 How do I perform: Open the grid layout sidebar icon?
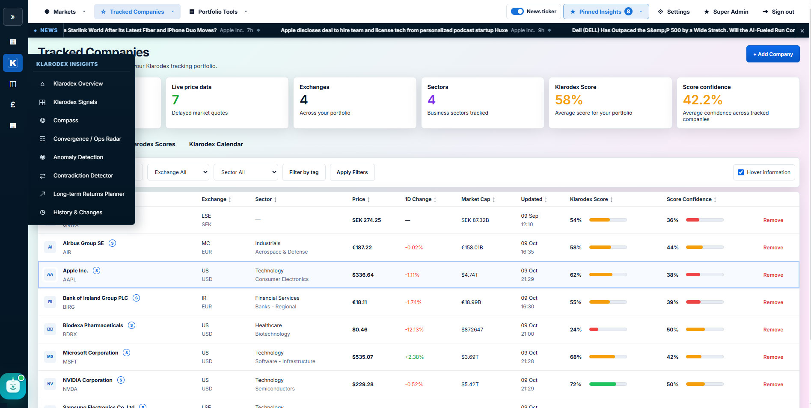click(x=13, y=84)
